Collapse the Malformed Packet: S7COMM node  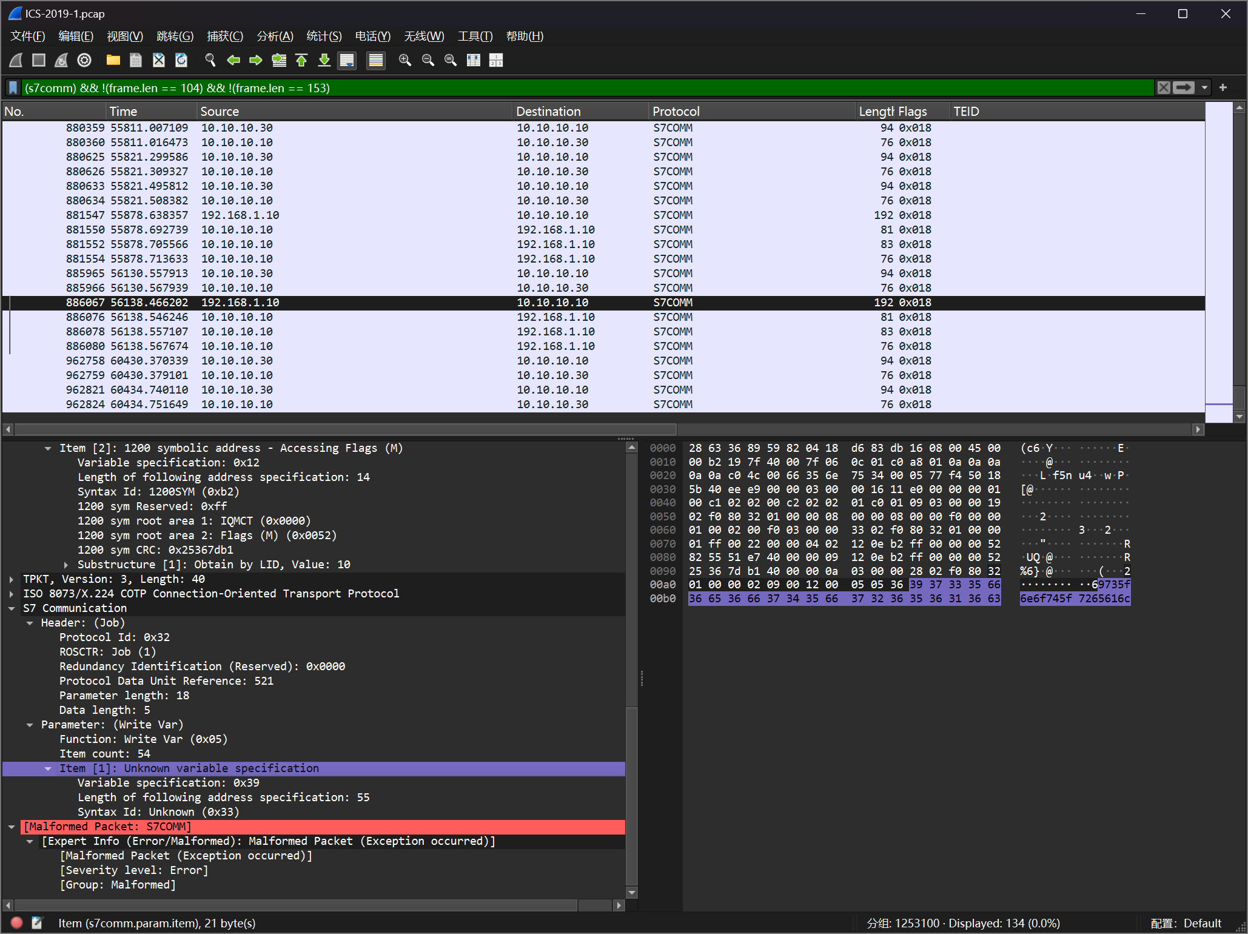tap(12, 827)
